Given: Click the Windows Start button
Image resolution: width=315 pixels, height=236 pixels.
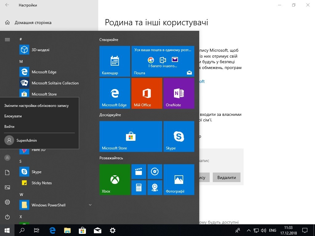Looking at the screenshot, I should (x=7, y=230).
